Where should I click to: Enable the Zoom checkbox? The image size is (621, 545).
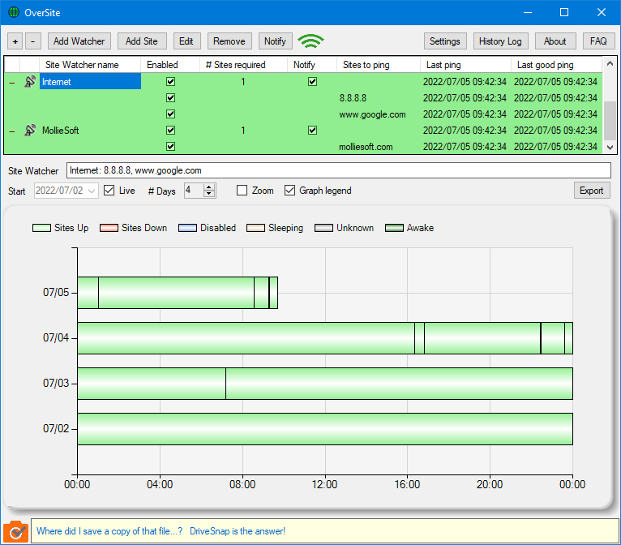(242, 191)
